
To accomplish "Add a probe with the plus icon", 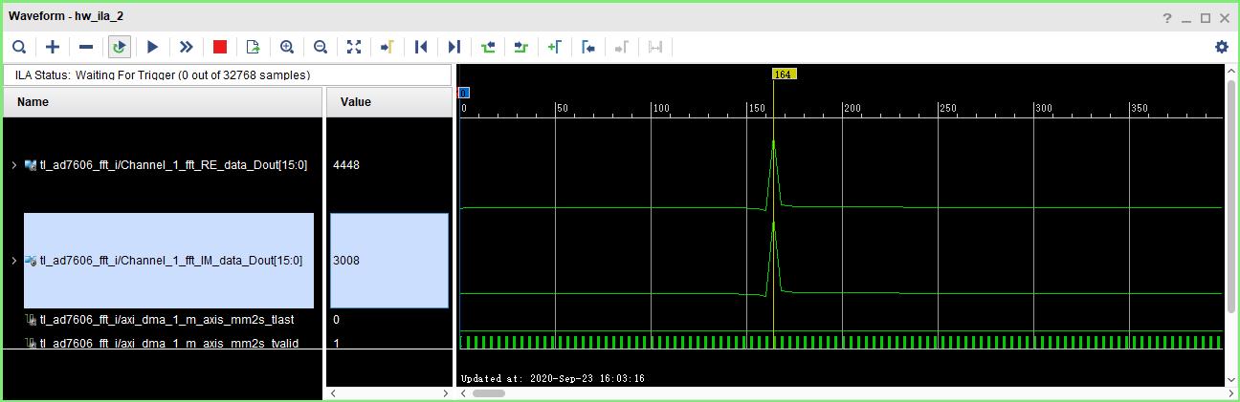I will (53, 47).
